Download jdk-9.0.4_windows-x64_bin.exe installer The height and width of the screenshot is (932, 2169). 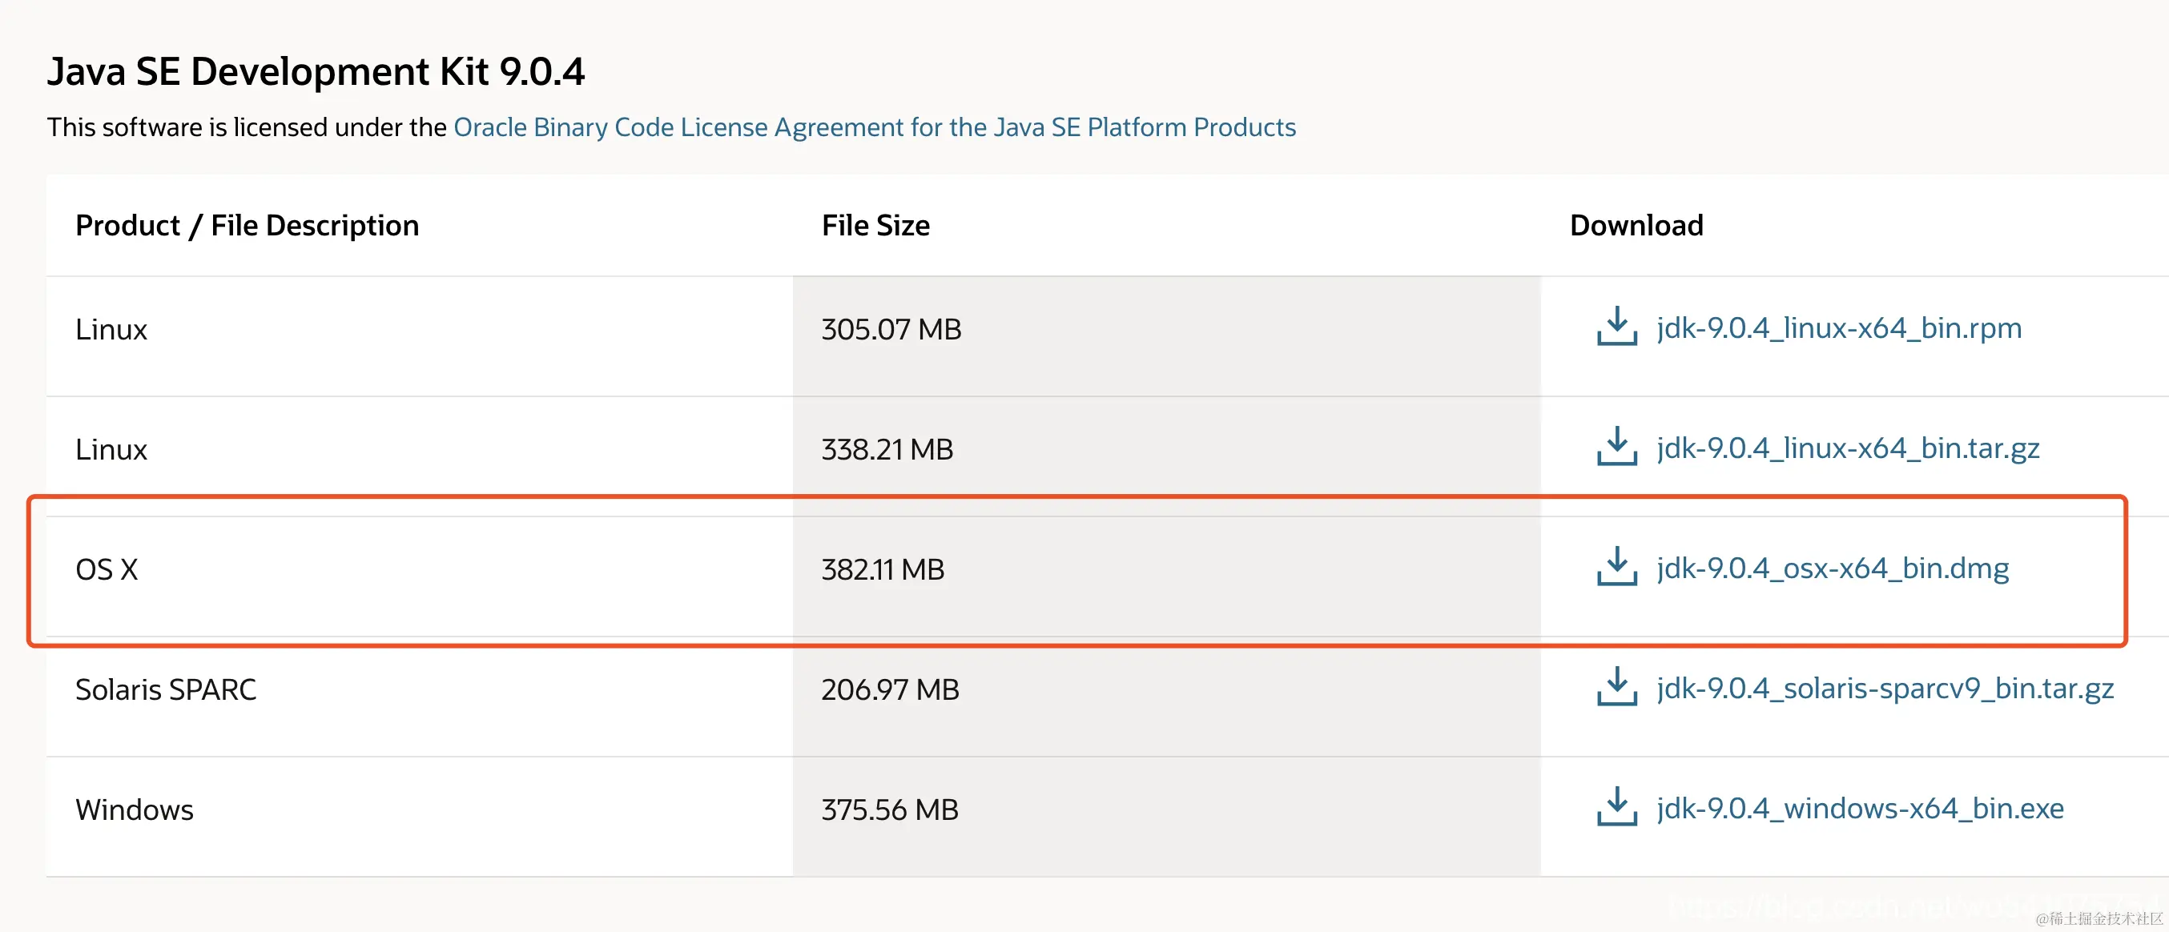(x=1860, y=809)
